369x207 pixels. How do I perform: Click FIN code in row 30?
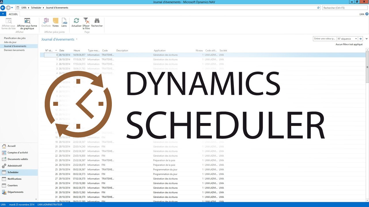coord(103,193)
